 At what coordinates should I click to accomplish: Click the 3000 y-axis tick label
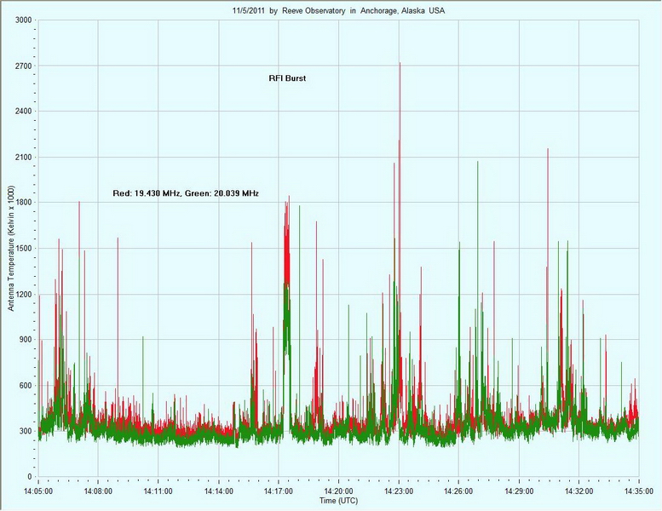click(x=23, y=20)
